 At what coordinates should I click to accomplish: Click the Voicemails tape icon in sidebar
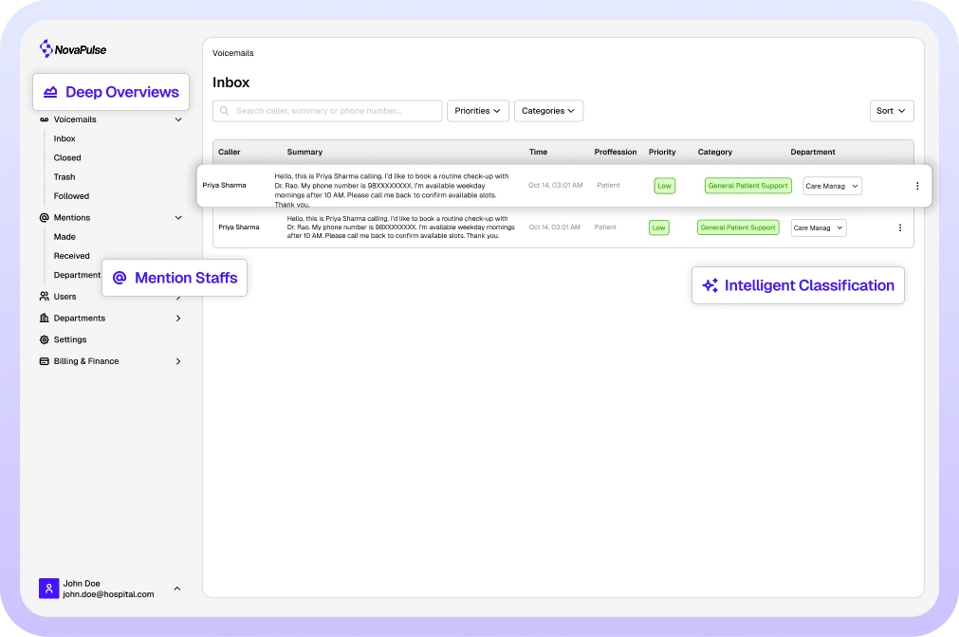click(x=44, y=119)
